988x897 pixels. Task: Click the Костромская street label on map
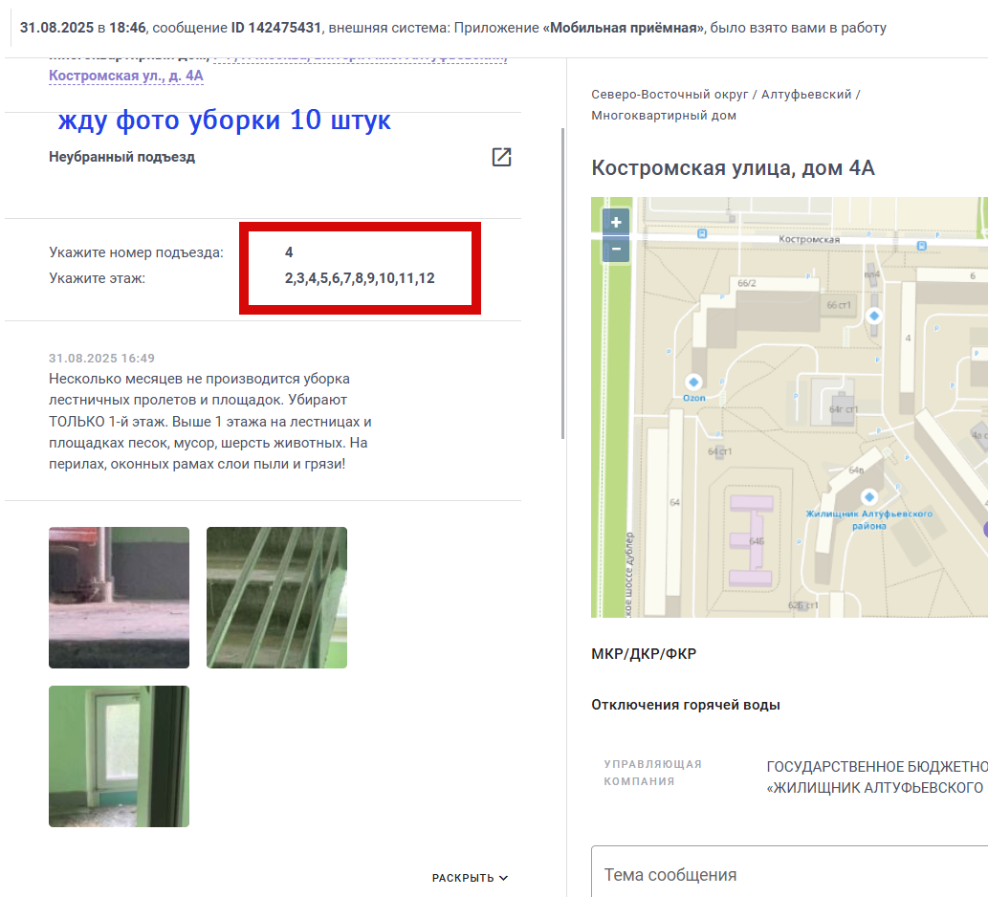809,239
